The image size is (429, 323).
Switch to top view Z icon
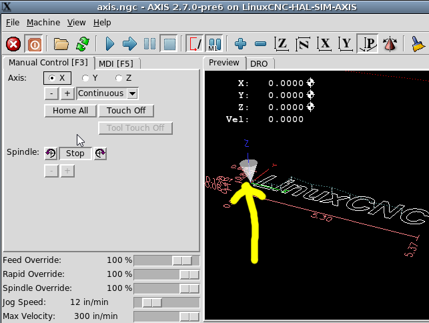(x=282, y=44)
